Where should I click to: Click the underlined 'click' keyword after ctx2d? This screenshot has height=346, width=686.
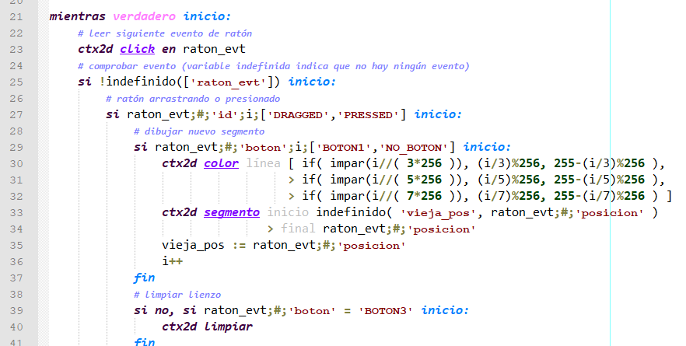click(138, 49)
